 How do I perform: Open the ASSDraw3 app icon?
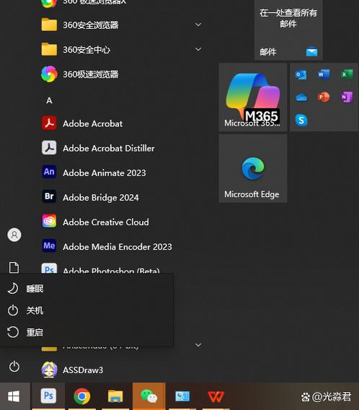pyautogui.click(x=49, y=370)
